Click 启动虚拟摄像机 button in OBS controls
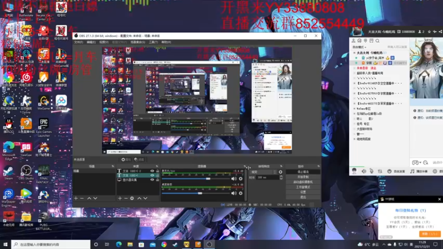Viewport: 443px width, 249px height. tap(303, 182)
